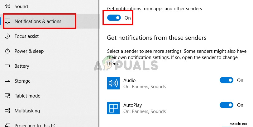Click the Tablet mode icon

(x=7, y=96)
